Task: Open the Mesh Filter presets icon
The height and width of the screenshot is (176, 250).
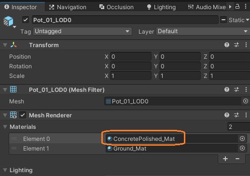Action: click(x=236, y=89)
